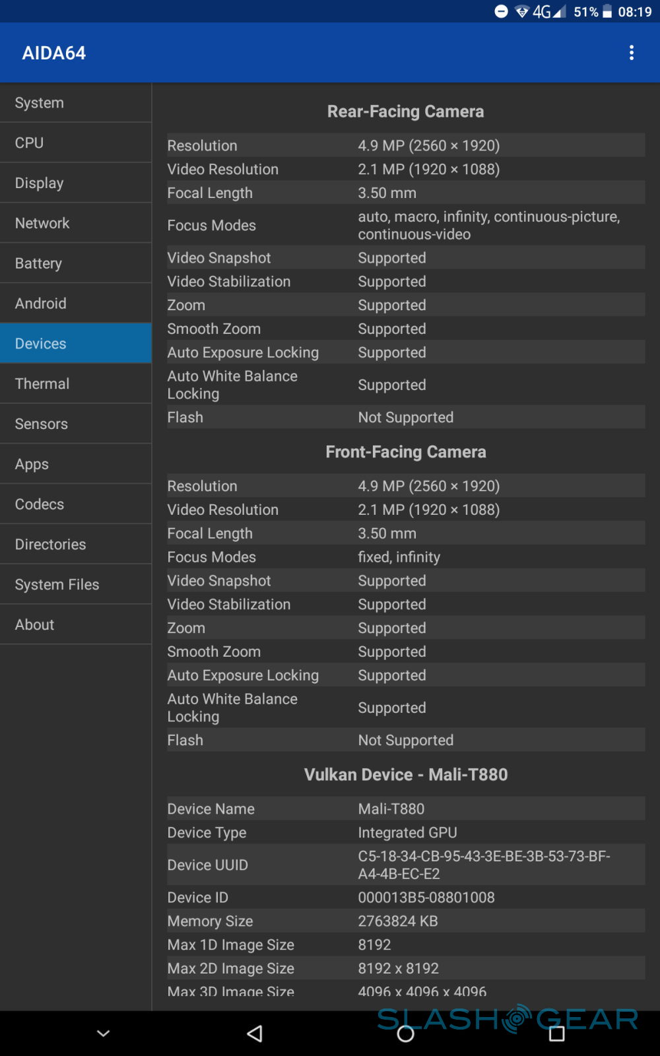The height and width of the screenshot is (1056, 660).
Task: Open the Codecs category
Action: pos(76,504)
